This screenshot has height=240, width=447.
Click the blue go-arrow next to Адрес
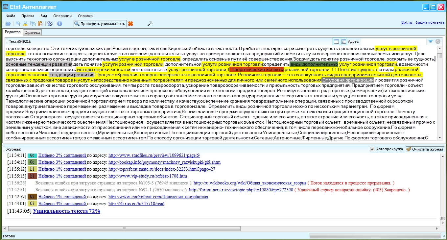[x=431, y=41]
